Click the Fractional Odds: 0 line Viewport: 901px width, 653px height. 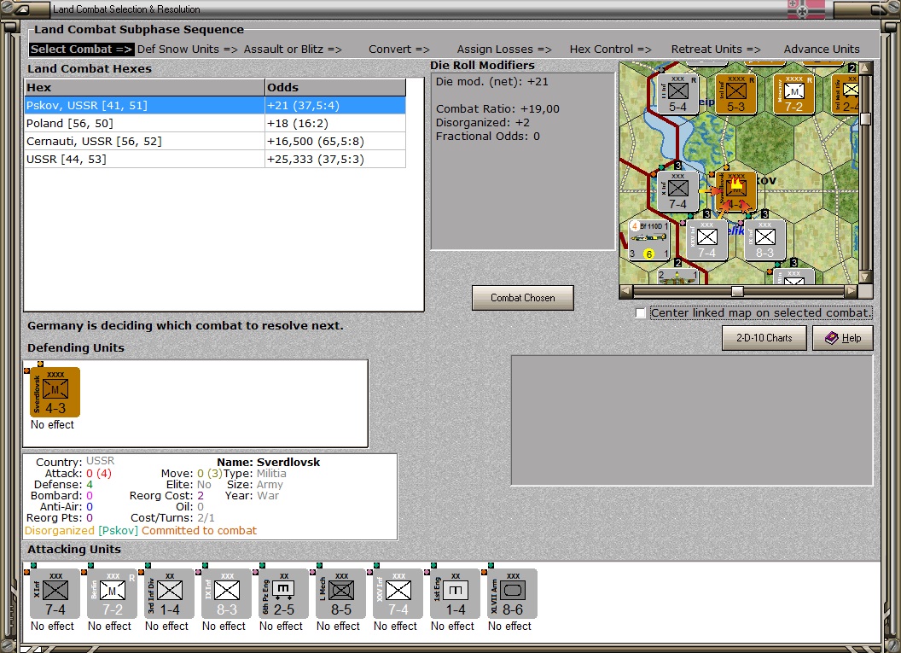488,137
